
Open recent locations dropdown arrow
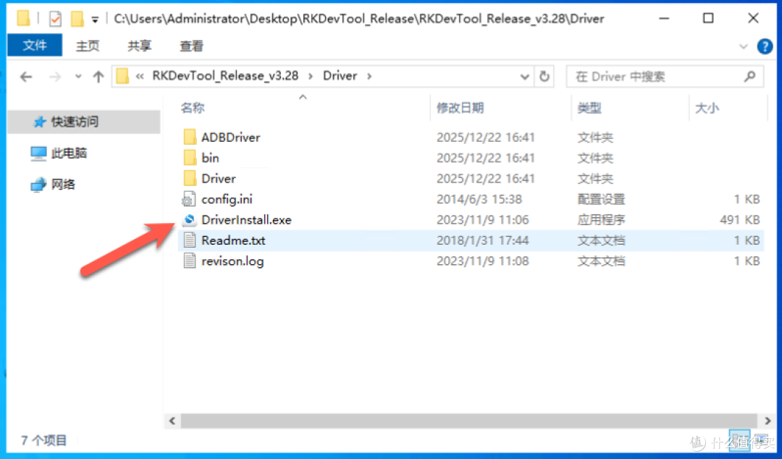click(x=77, y=76)
